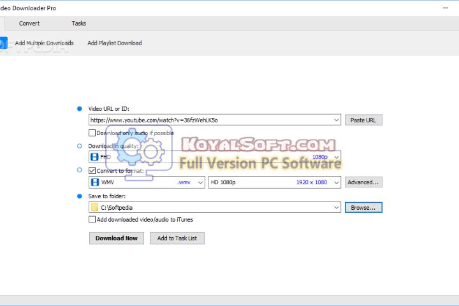
Task: Open the Convert tab
Action: (29, 24)
